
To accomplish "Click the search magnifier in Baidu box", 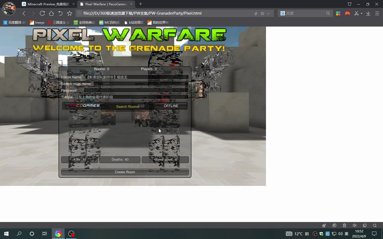I will (x=328, y=13).
